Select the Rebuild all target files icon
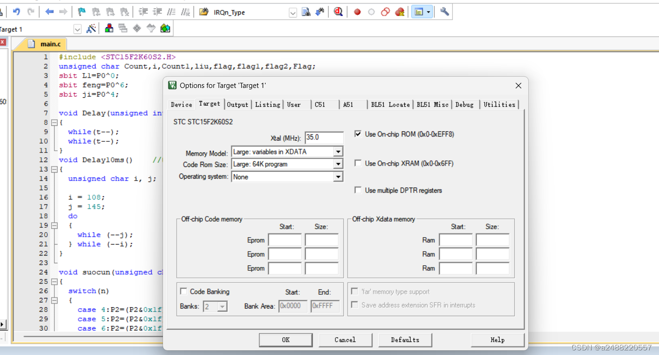Image resolution: width=659 pixels, height=355 pixels. click(122, 29)
